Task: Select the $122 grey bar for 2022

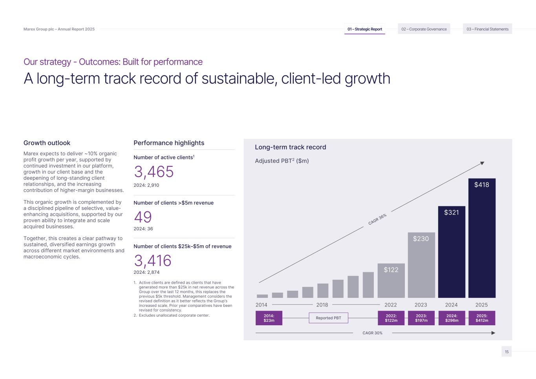Action: (x=391, y=280)
